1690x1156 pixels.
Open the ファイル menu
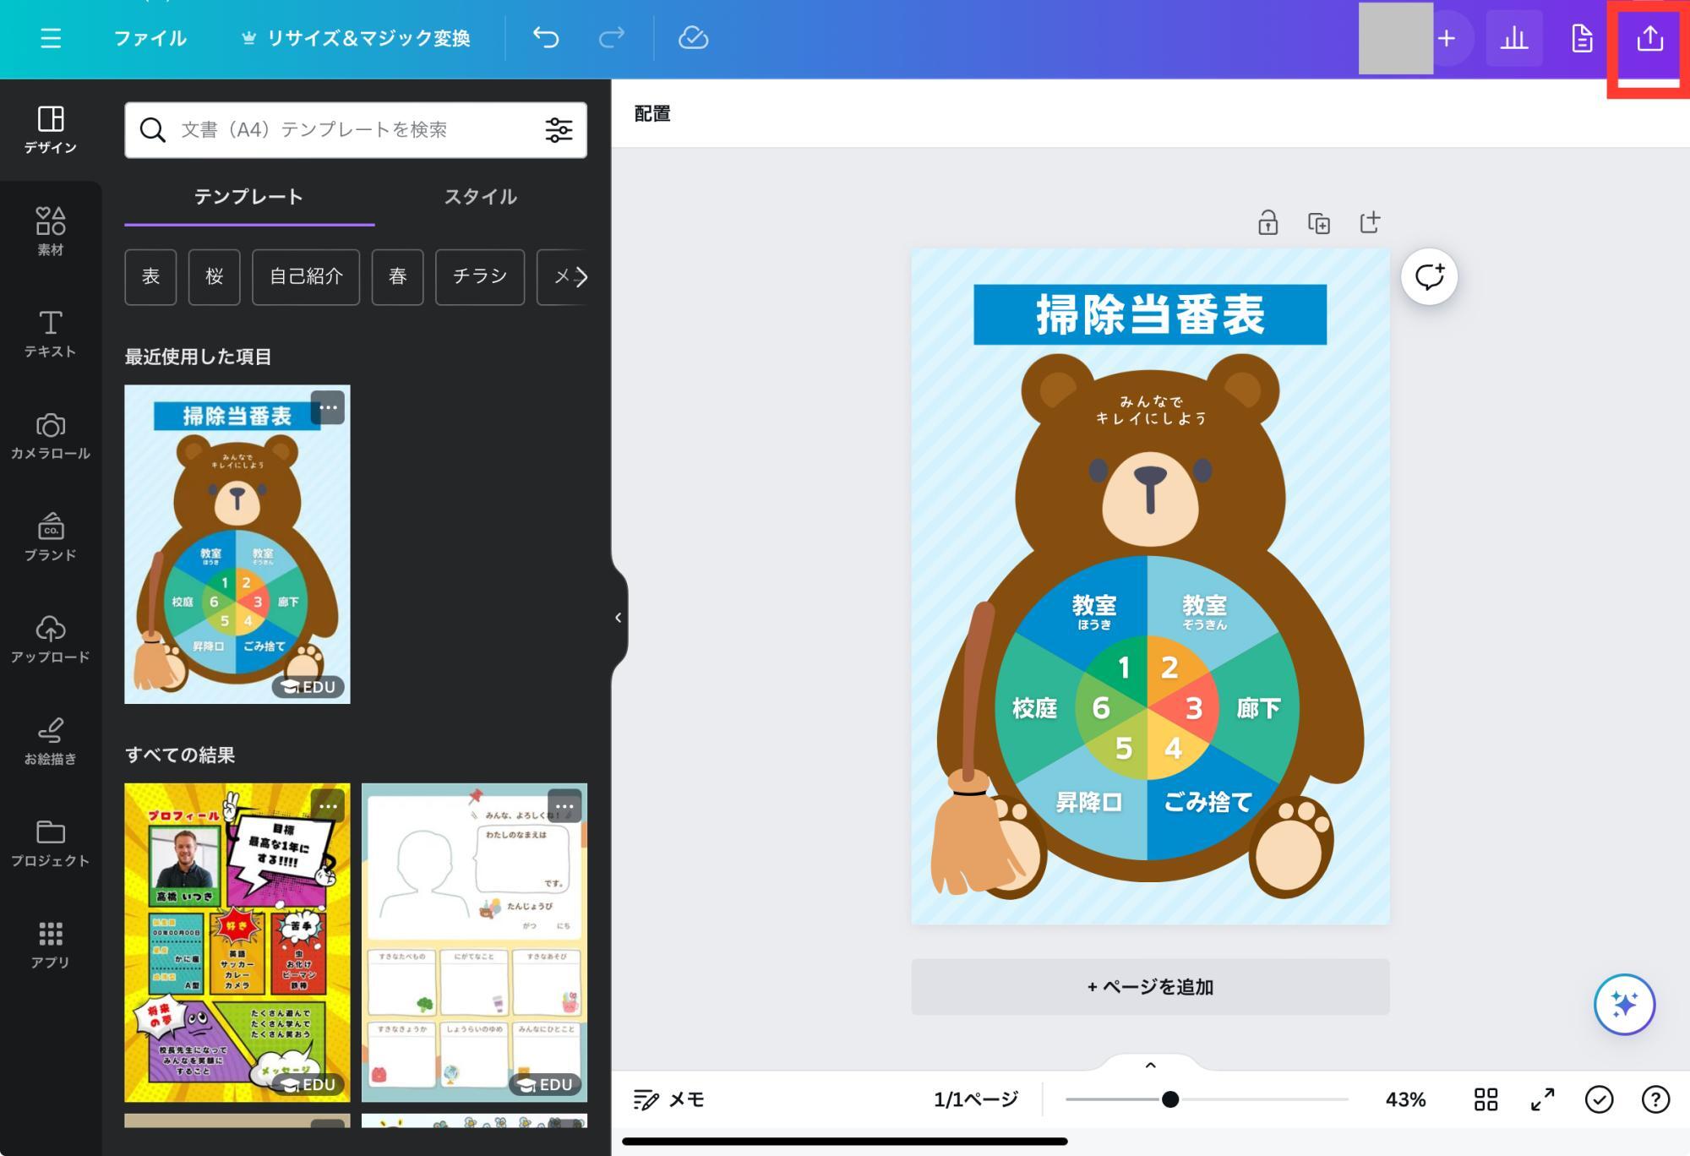(150, 38)
